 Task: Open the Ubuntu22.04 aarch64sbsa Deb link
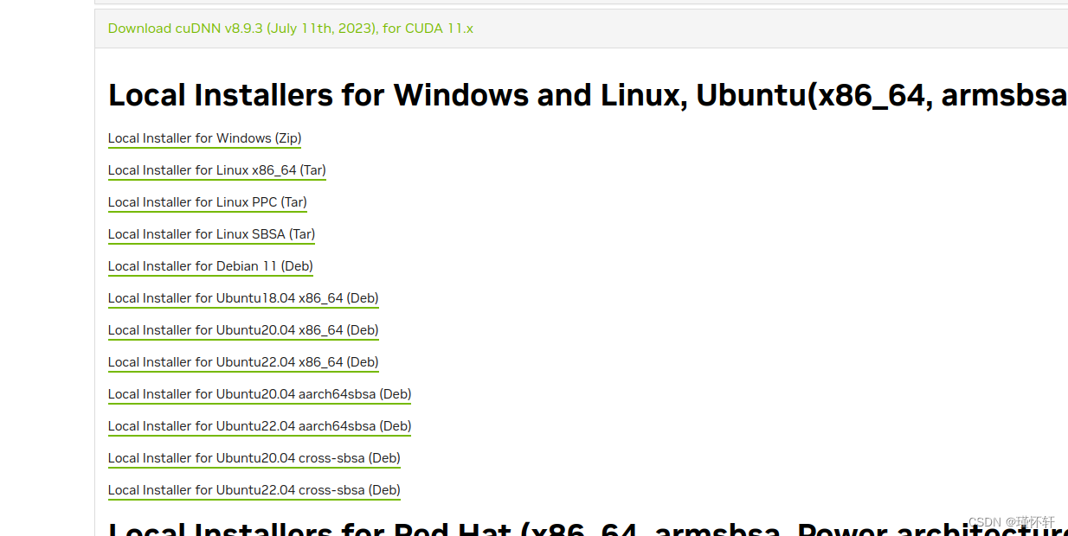(260, 426)
